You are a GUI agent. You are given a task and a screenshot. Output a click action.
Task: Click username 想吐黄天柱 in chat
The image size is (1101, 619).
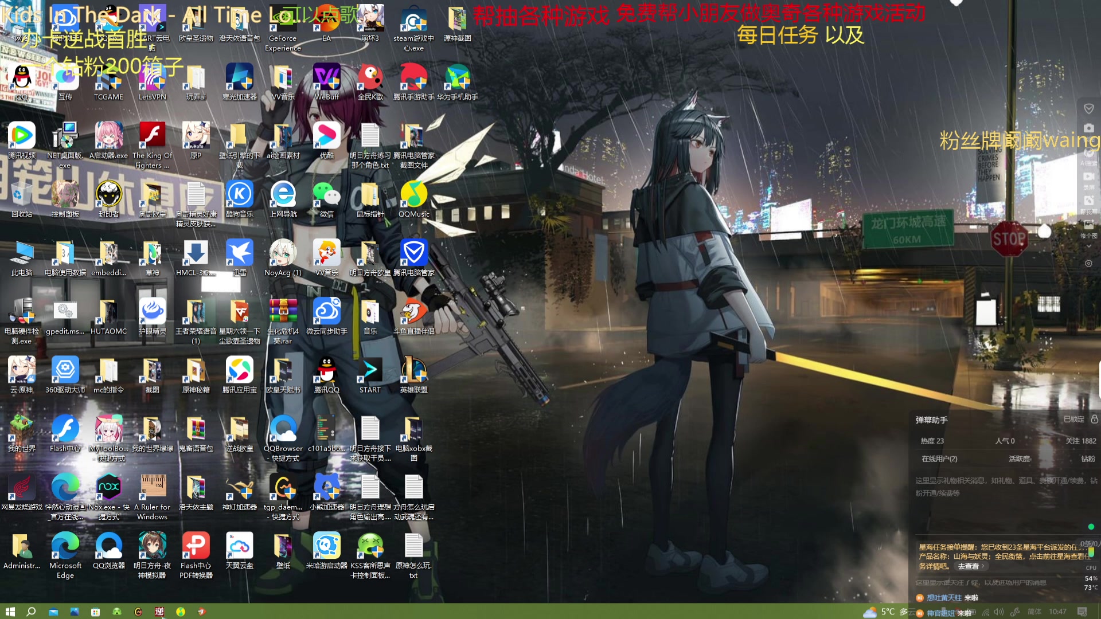[x=944, y=598]
